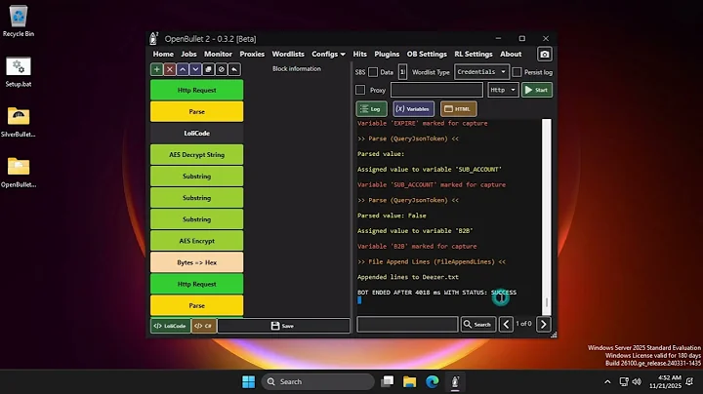Show hidden tray icons chevron

(x=607, y=382)
